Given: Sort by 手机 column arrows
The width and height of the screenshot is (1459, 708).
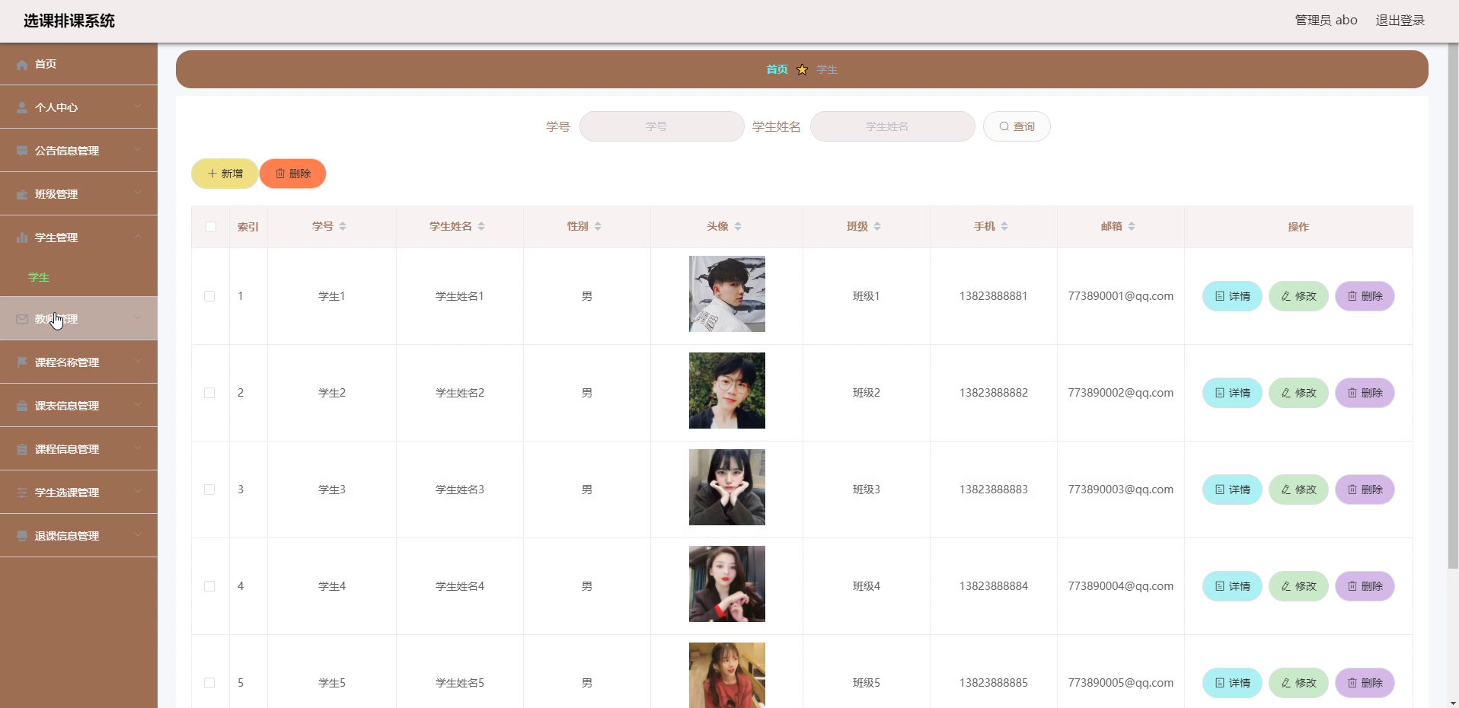Looking at the screenshot, I should [1004, 226].
